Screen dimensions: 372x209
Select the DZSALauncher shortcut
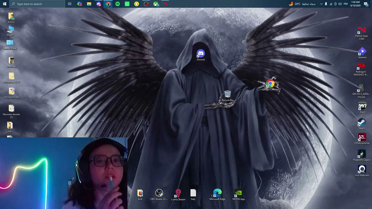pos(362,139)
